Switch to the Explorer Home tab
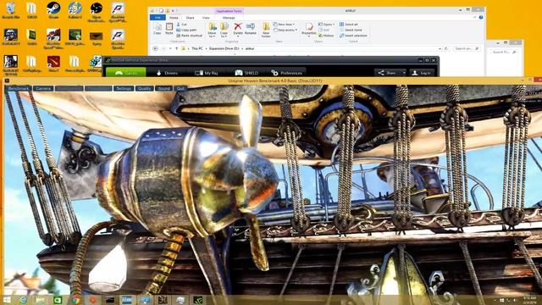The width and height of the screenshot is (542, 305). 174,18
